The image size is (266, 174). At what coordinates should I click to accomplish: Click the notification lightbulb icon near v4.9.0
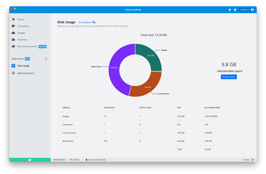pyautogui.click(x=252, y=160)
